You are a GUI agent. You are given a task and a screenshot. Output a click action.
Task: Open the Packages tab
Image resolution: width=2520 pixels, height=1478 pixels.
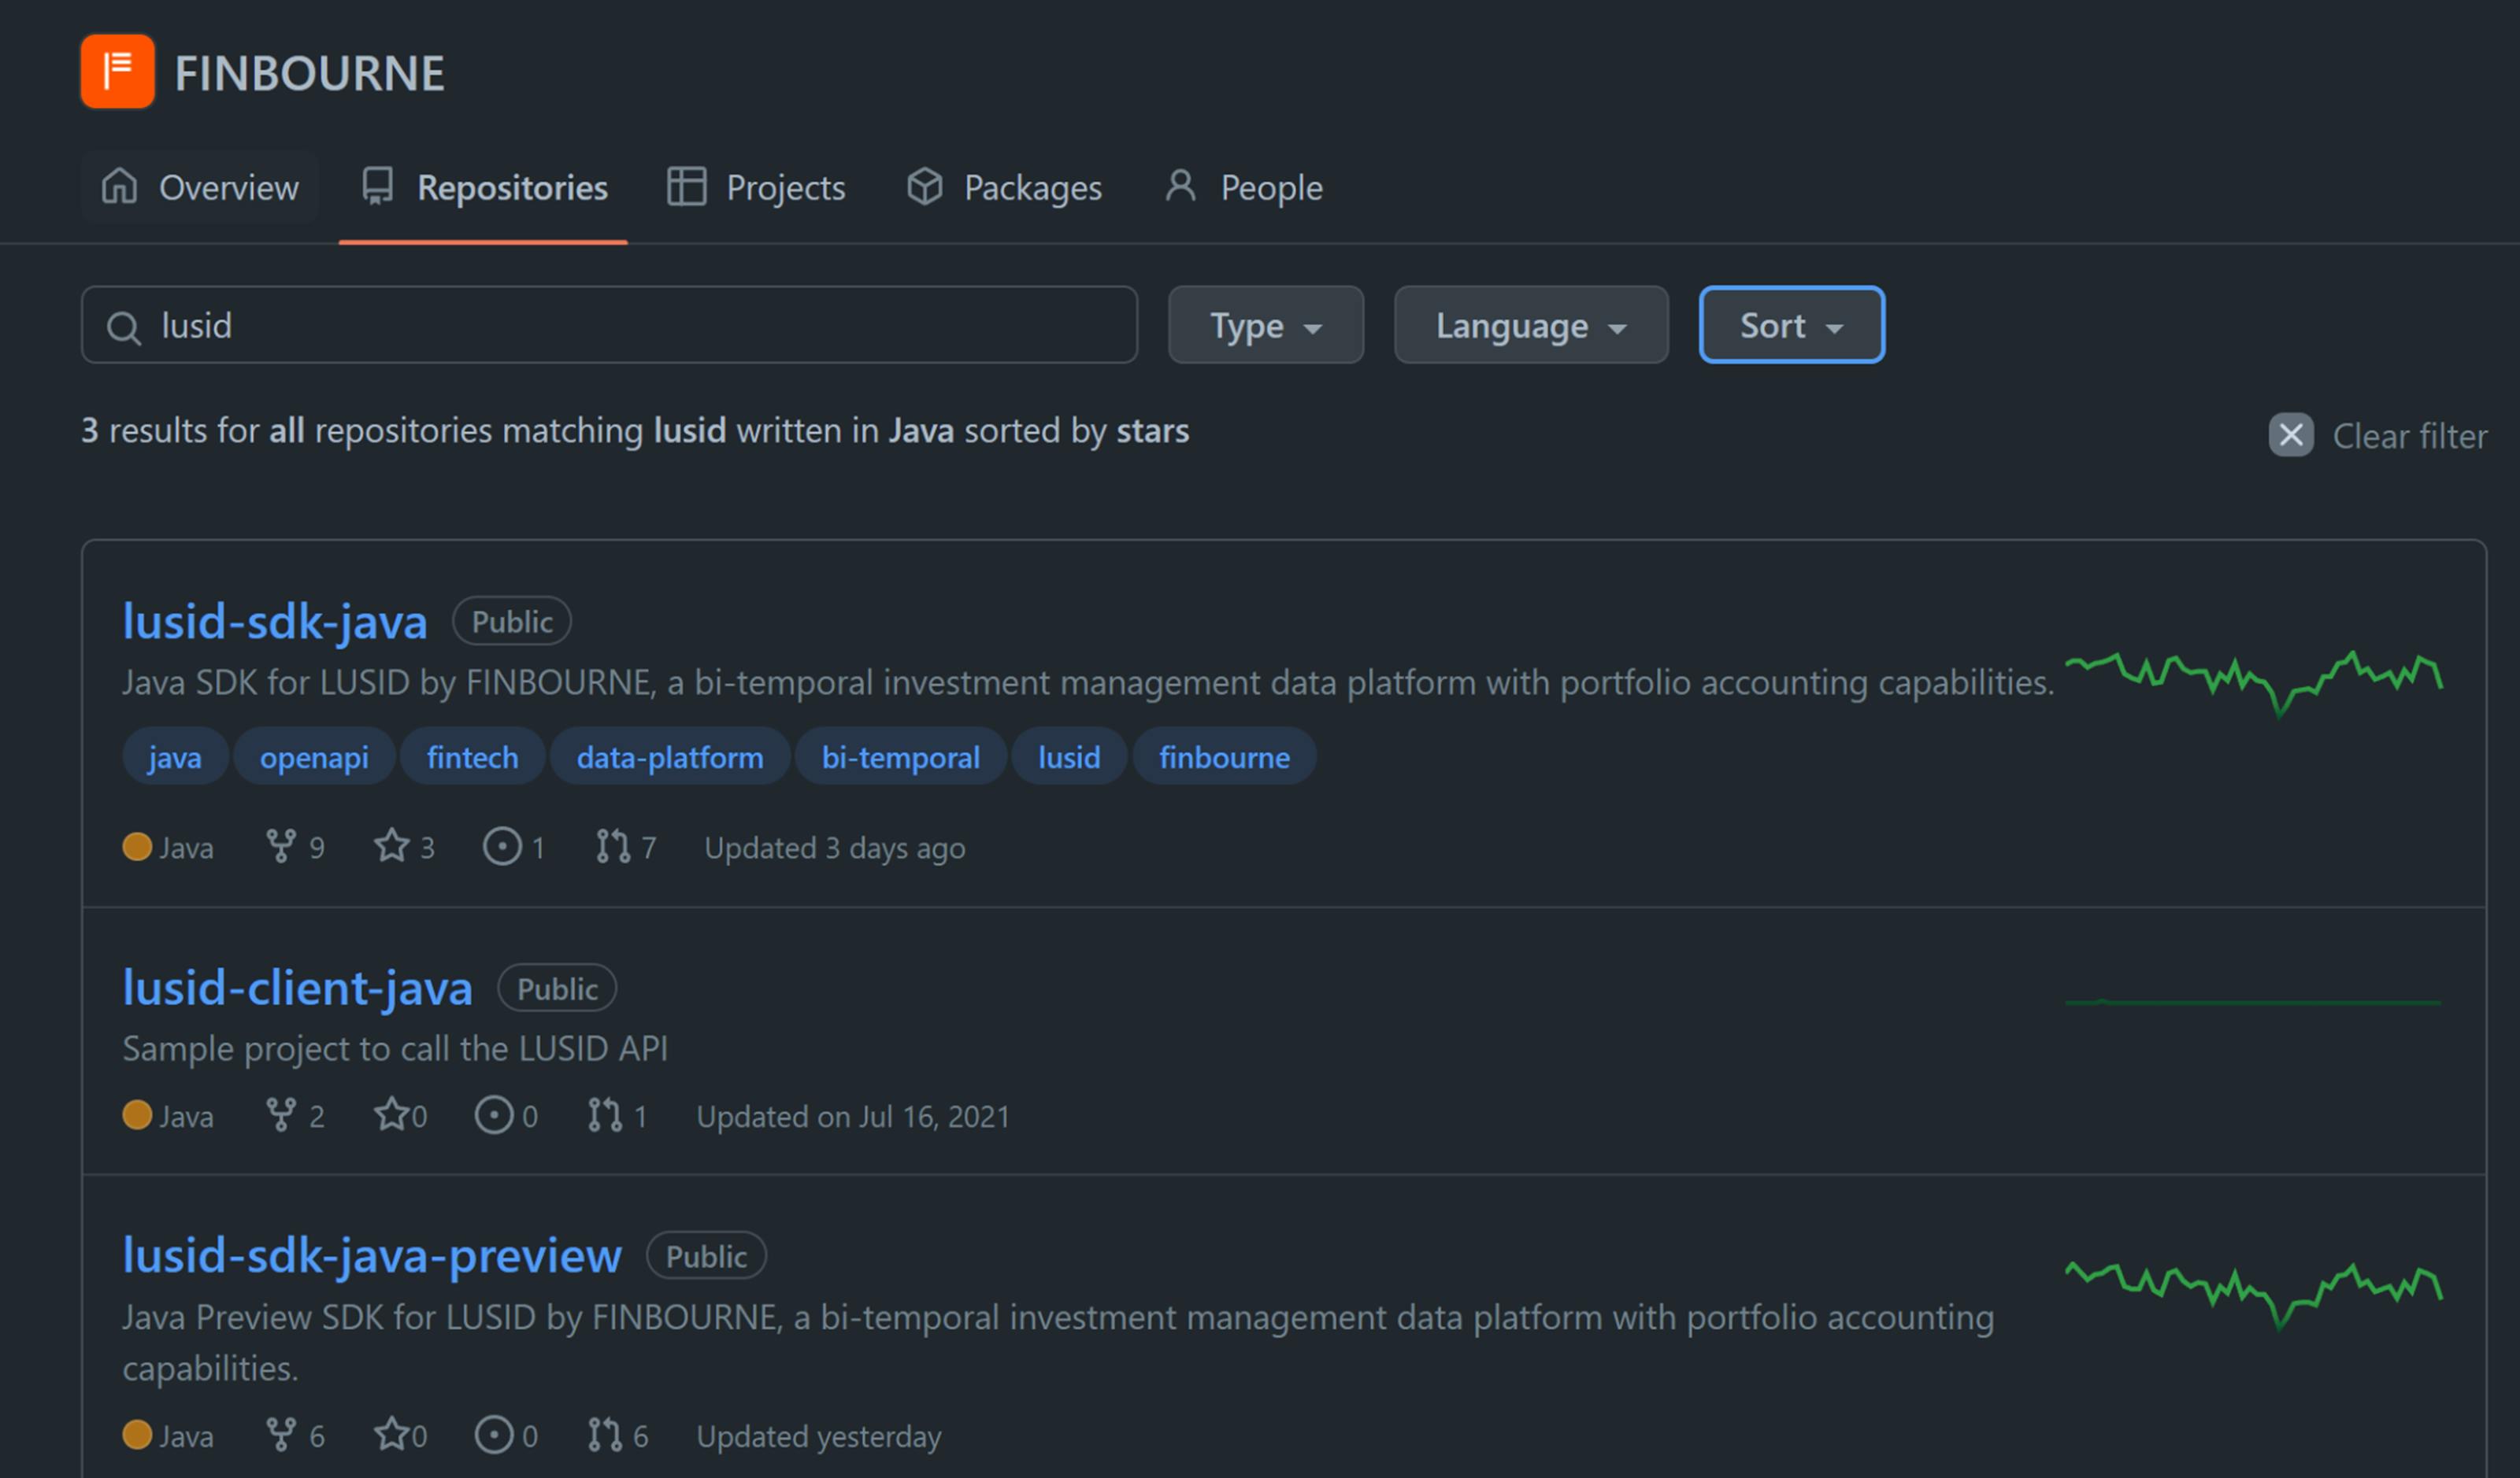point(1004,187)
